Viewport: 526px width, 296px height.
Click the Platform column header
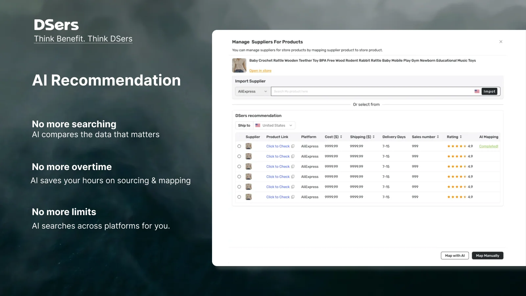pyautogui.click(x=309, y=137)
